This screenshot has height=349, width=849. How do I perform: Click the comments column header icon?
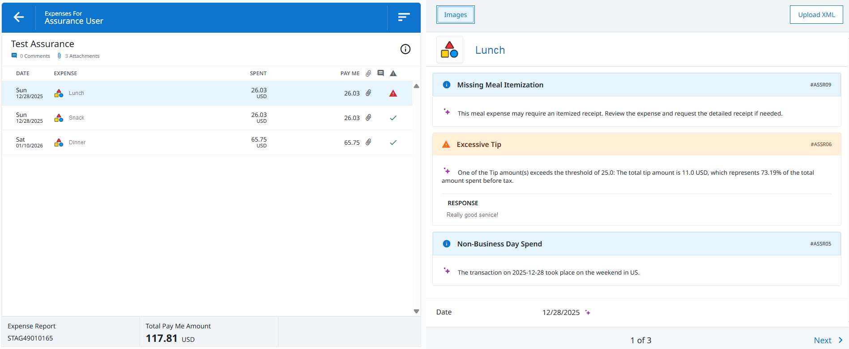click(380, 73)
